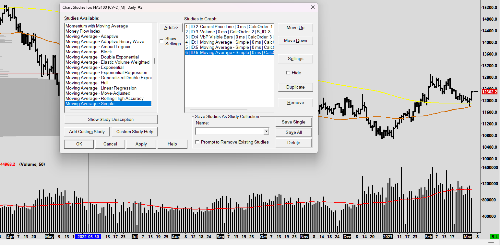Image resolution: width=500 pixels, height=246 pixels.
Task: Click the name input field for study collection
Action: [229, 131]
